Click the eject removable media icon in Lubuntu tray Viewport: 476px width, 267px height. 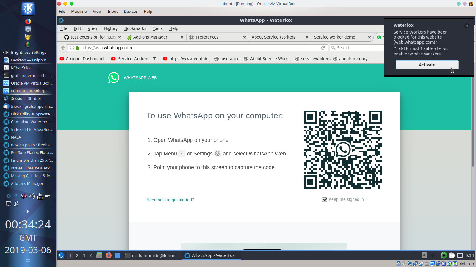tap(424, 255)
